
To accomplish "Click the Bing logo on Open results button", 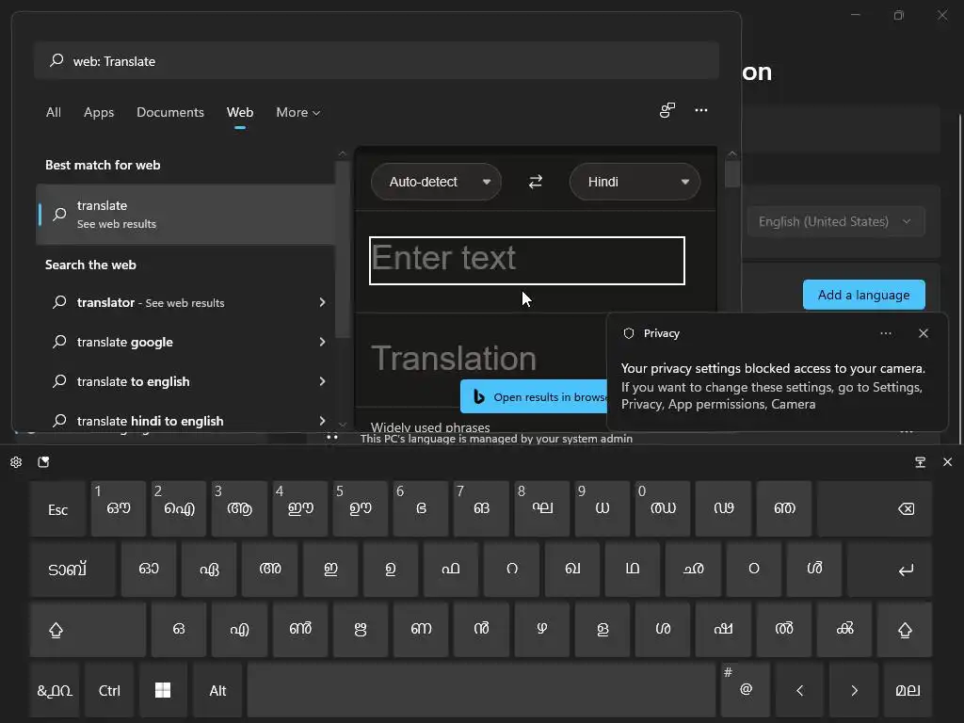I will tap(479, 397).
